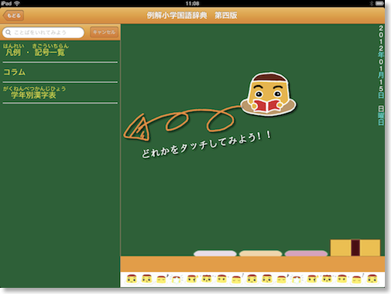Tap the vertical date 2012年01月15日

[x=381, y=61]
